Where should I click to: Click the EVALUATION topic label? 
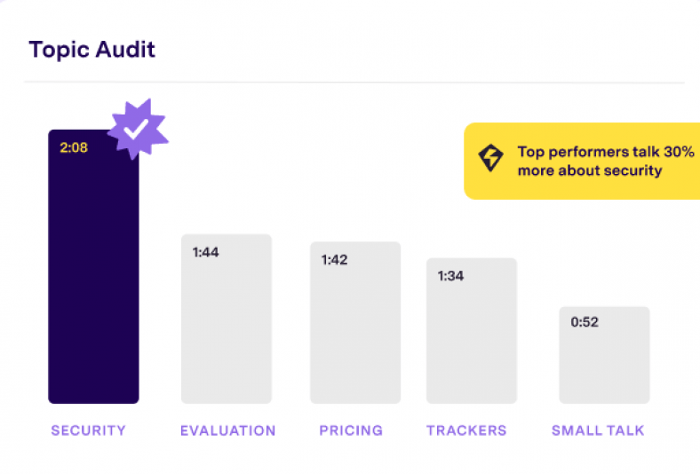point(227,431)
